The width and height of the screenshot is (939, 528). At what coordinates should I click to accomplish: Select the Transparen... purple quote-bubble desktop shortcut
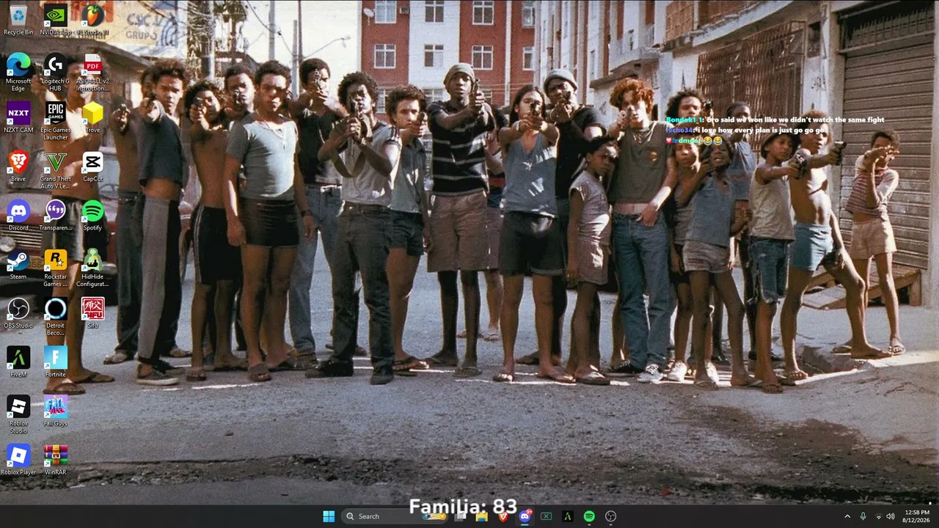click(55, 216)
